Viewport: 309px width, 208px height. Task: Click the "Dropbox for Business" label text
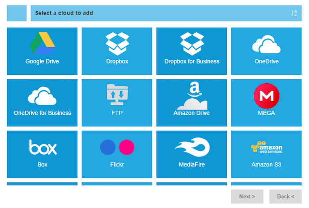coord(192,62)
